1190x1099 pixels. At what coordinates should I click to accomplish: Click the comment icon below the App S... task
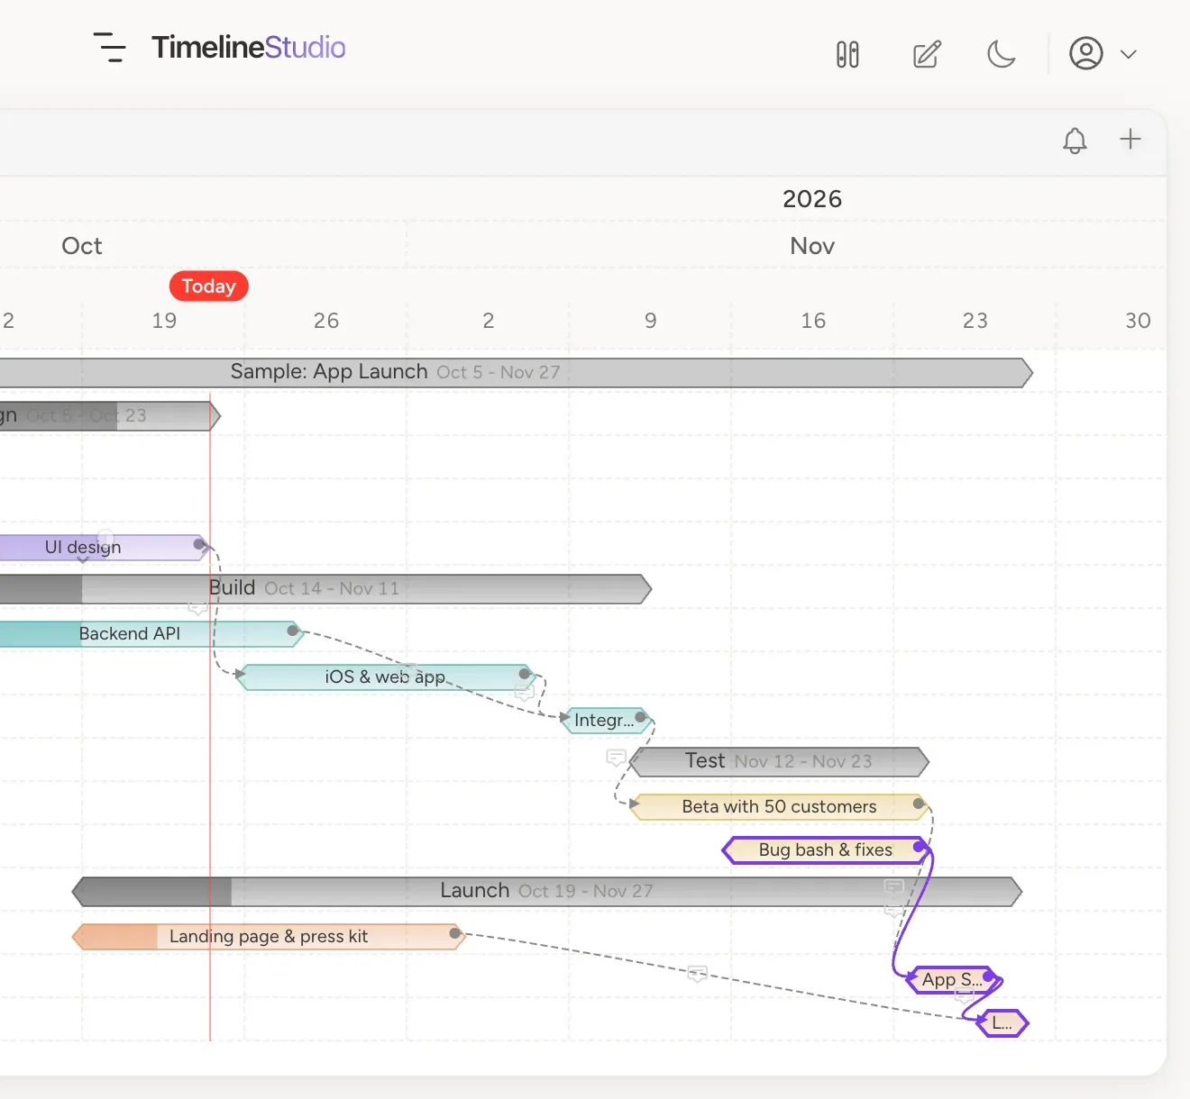tap(964, 996)
